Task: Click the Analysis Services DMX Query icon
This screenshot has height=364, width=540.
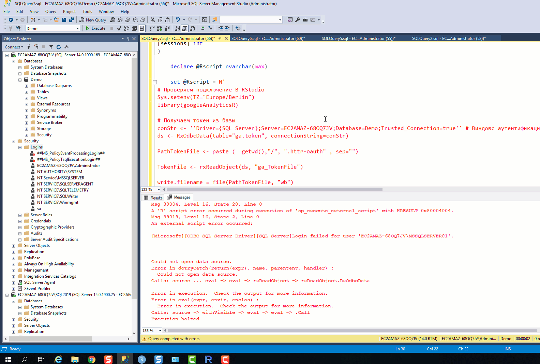Action: click(x=127, y=20)
